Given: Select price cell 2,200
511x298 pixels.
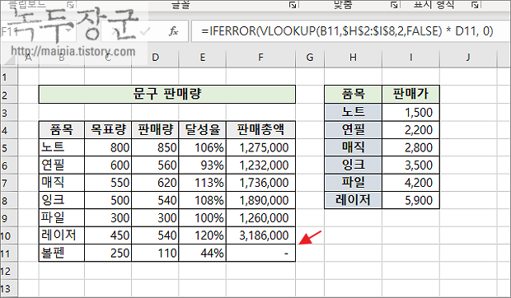Looking at the screenshot, I should 410,130.
